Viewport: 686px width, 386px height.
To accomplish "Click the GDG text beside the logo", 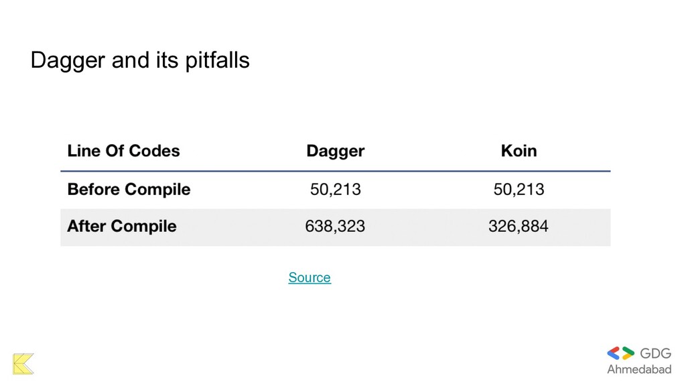I will point(655,354).
